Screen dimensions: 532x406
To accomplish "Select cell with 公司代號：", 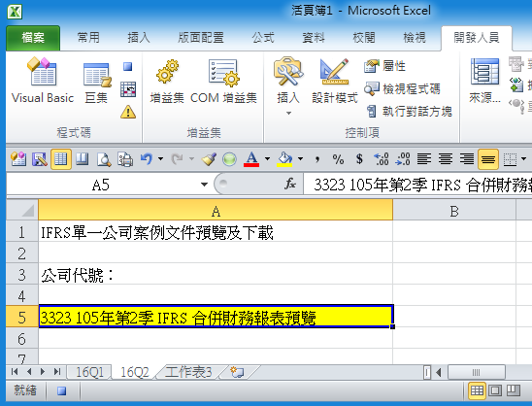I will (x=216, y=275).
